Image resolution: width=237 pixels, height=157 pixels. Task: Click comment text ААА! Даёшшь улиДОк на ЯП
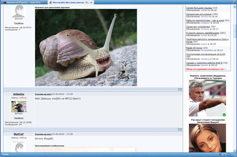[58, 99]
